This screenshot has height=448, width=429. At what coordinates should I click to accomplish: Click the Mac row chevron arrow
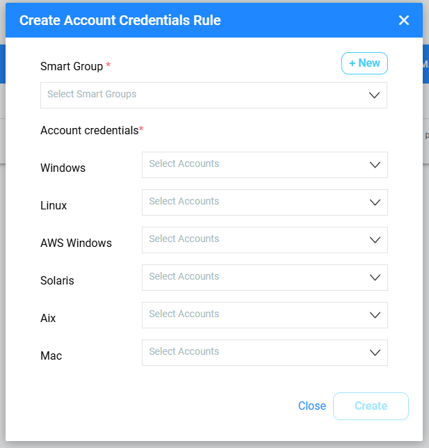click(x=375, y=353)
